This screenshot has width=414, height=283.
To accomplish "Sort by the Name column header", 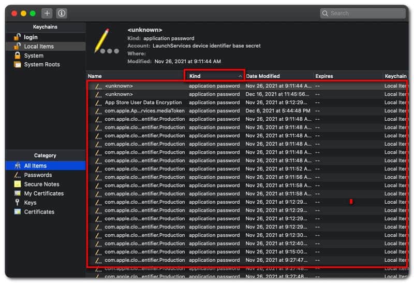I will (135, 76).
